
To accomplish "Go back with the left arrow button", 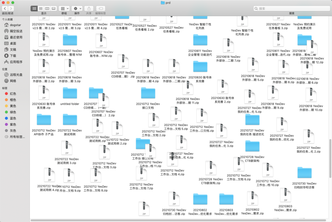I will (x=5, y=9).
